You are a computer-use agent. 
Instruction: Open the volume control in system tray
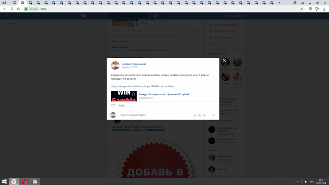click(306, 182)
